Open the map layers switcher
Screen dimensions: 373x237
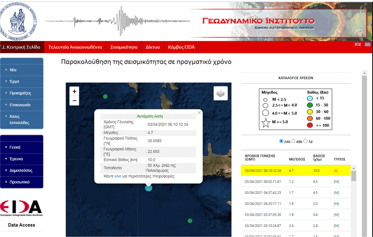pos(220,93)
